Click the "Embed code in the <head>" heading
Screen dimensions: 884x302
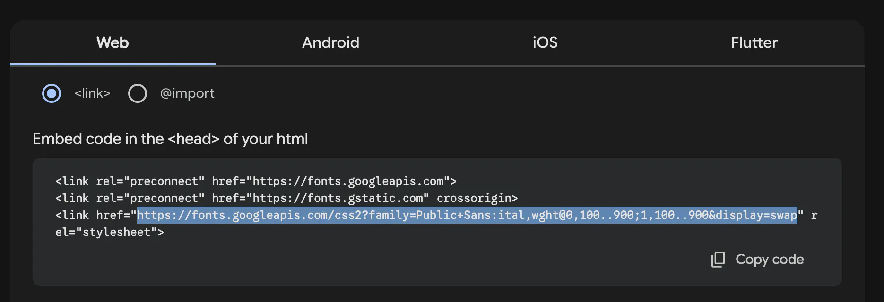tap(170, 139)
